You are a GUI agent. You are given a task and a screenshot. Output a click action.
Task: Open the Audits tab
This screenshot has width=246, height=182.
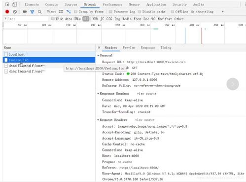point(198,4)
